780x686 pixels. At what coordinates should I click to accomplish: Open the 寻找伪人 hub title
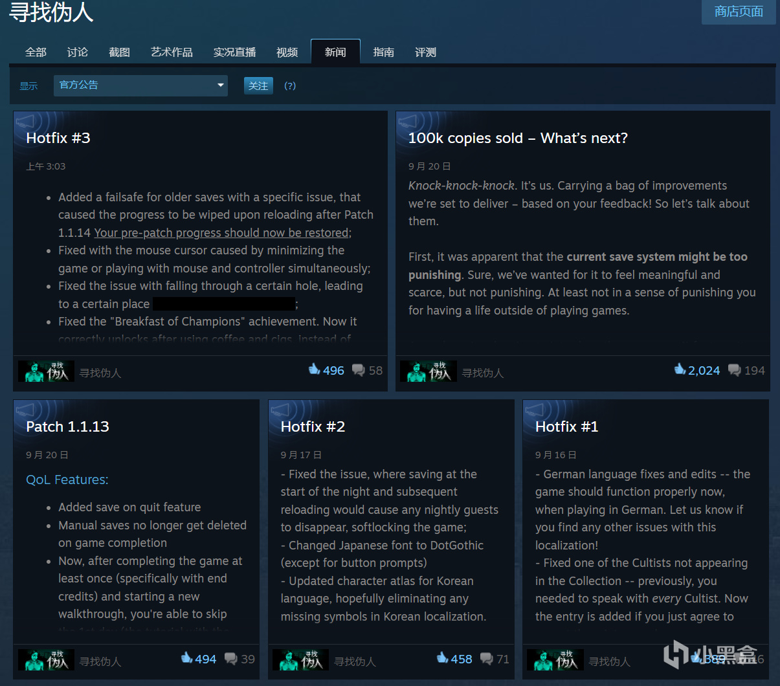click(51, 12)
